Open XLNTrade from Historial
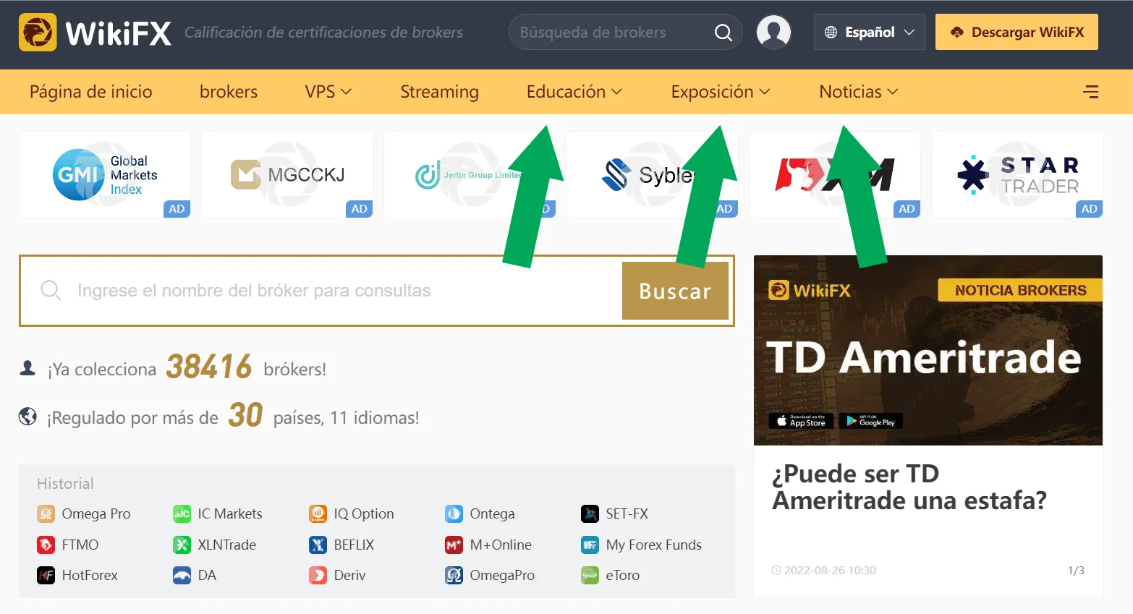This screenshot has width=1133, height=614. 215,545
